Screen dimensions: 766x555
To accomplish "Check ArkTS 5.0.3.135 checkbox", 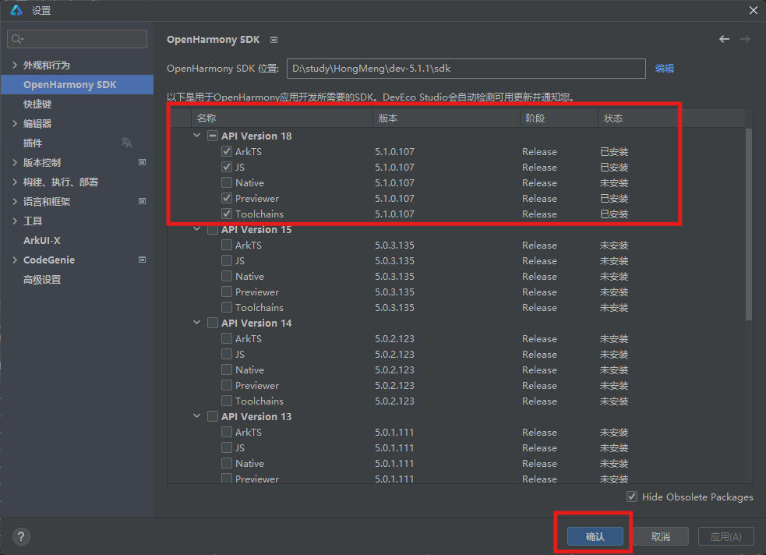I will click(227, 245).
